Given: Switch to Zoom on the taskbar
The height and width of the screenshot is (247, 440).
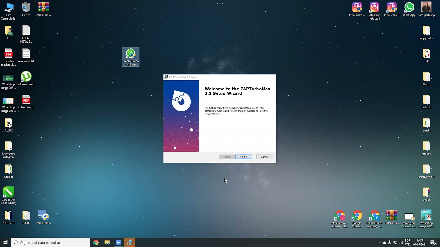Looking at the screenshot, I should (x=118, y=243).
